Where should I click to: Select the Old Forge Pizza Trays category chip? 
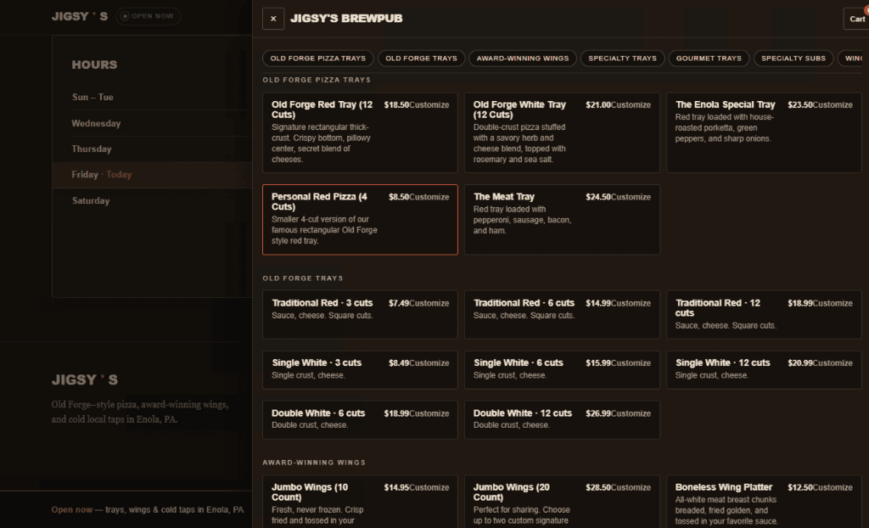pos(318,59)
